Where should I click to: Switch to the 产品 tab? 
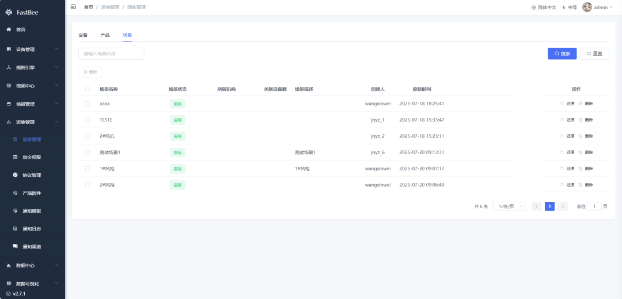(105, 35)
